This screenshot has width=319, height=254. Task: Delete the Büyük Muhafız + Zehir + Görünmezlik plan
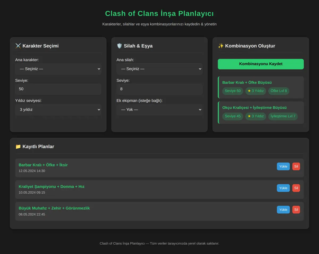296,210
